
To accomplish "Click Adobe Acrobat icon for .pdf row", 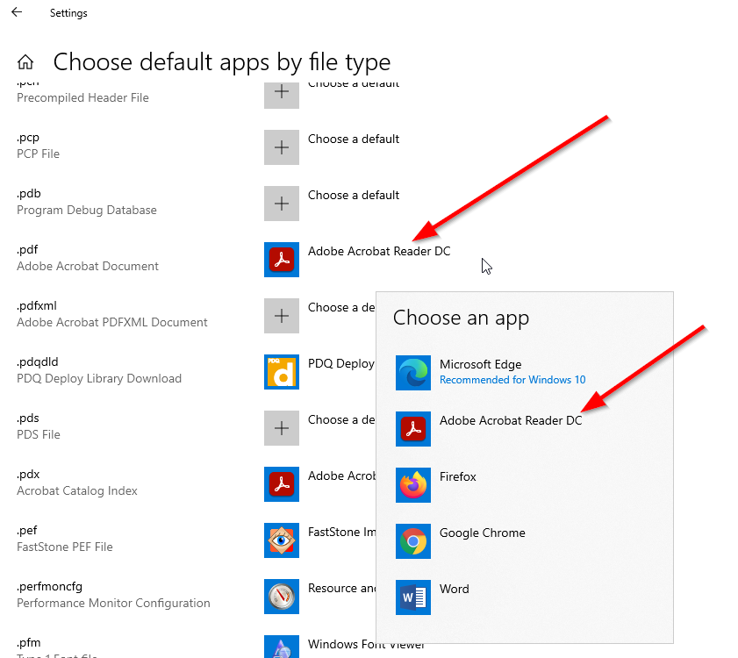I will point(282,260).
